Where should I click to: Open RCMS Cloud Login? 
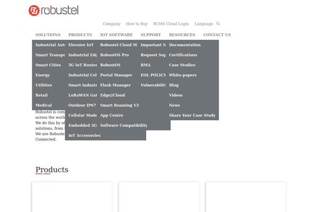coord(171,24)
